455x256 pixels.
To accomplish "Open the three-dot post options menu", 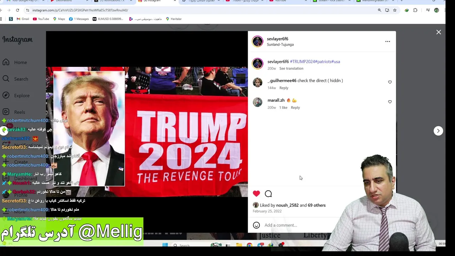I will click(387, 42).
